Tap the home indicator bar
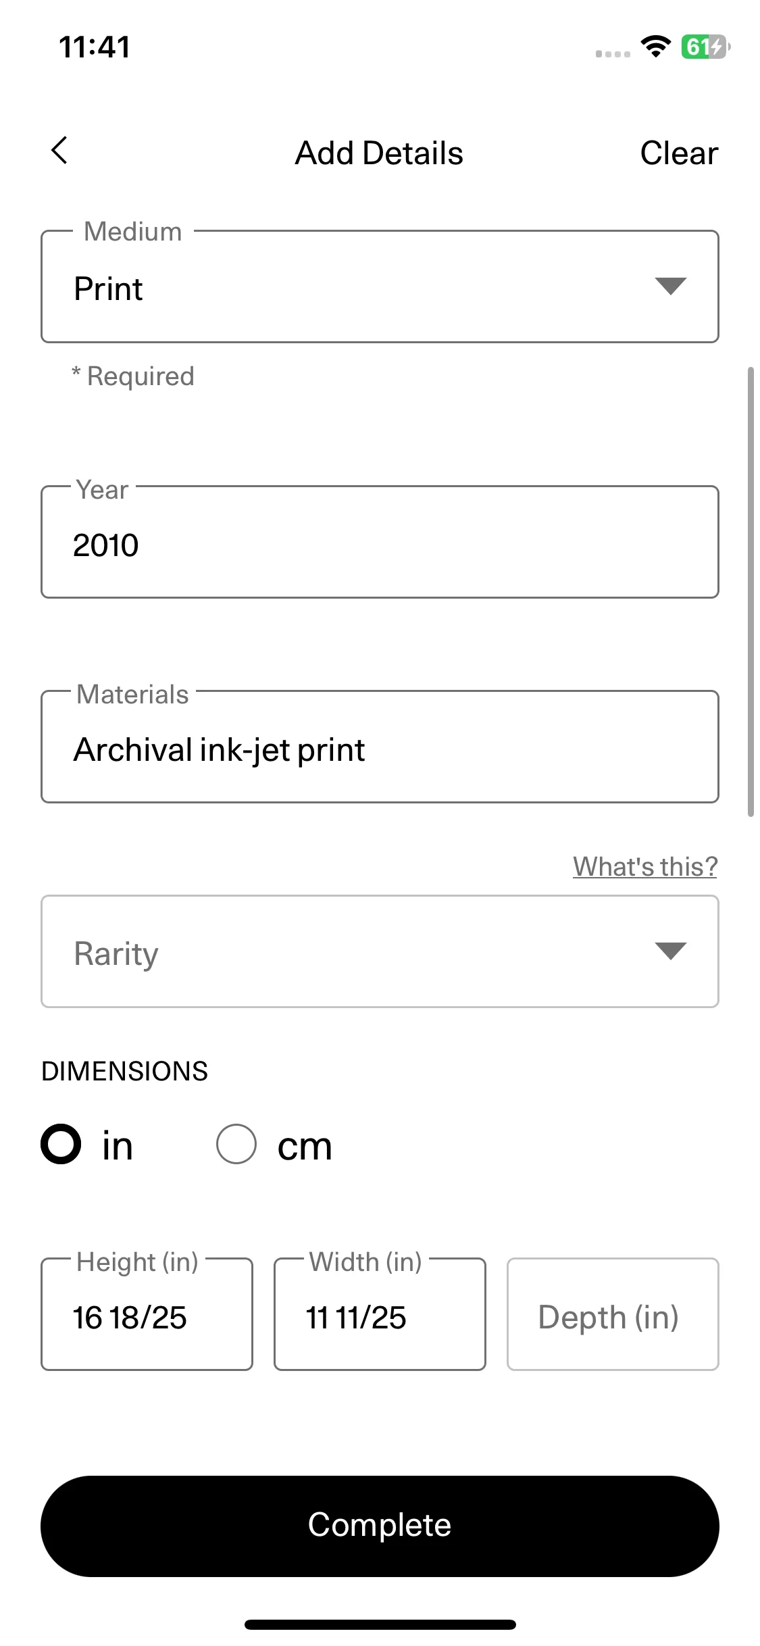Screen dimensions: 760x1646 (x=380, y=1624)
